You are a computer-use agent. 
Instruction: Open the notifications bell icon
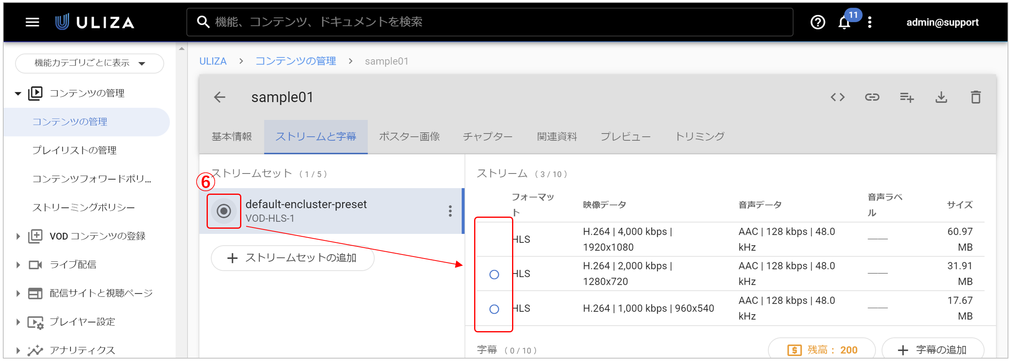pyautogui.click(x=844, y=23)
